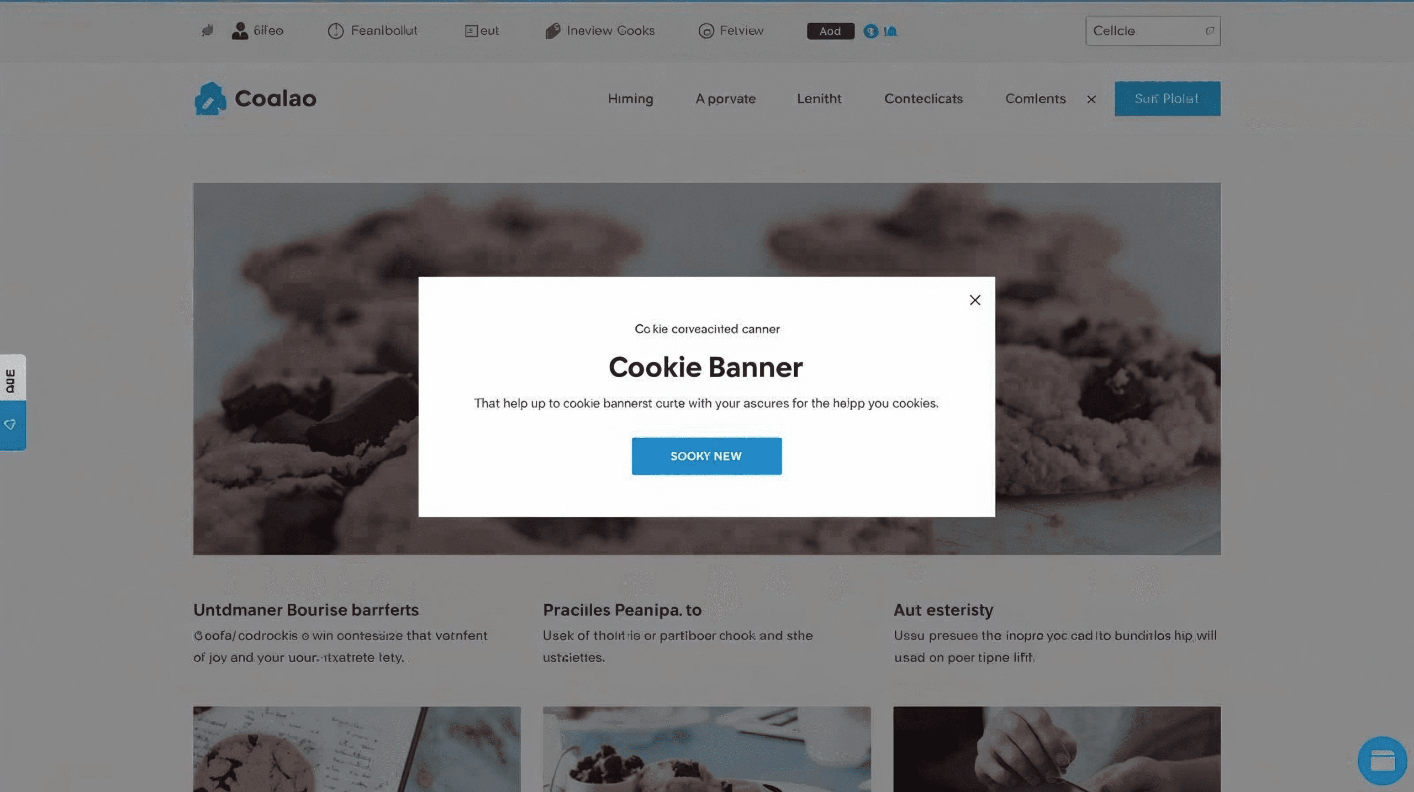This screenshot has width=1414, height=792.
Task: Open the chat widget in corner
Action: (1382, 761)
